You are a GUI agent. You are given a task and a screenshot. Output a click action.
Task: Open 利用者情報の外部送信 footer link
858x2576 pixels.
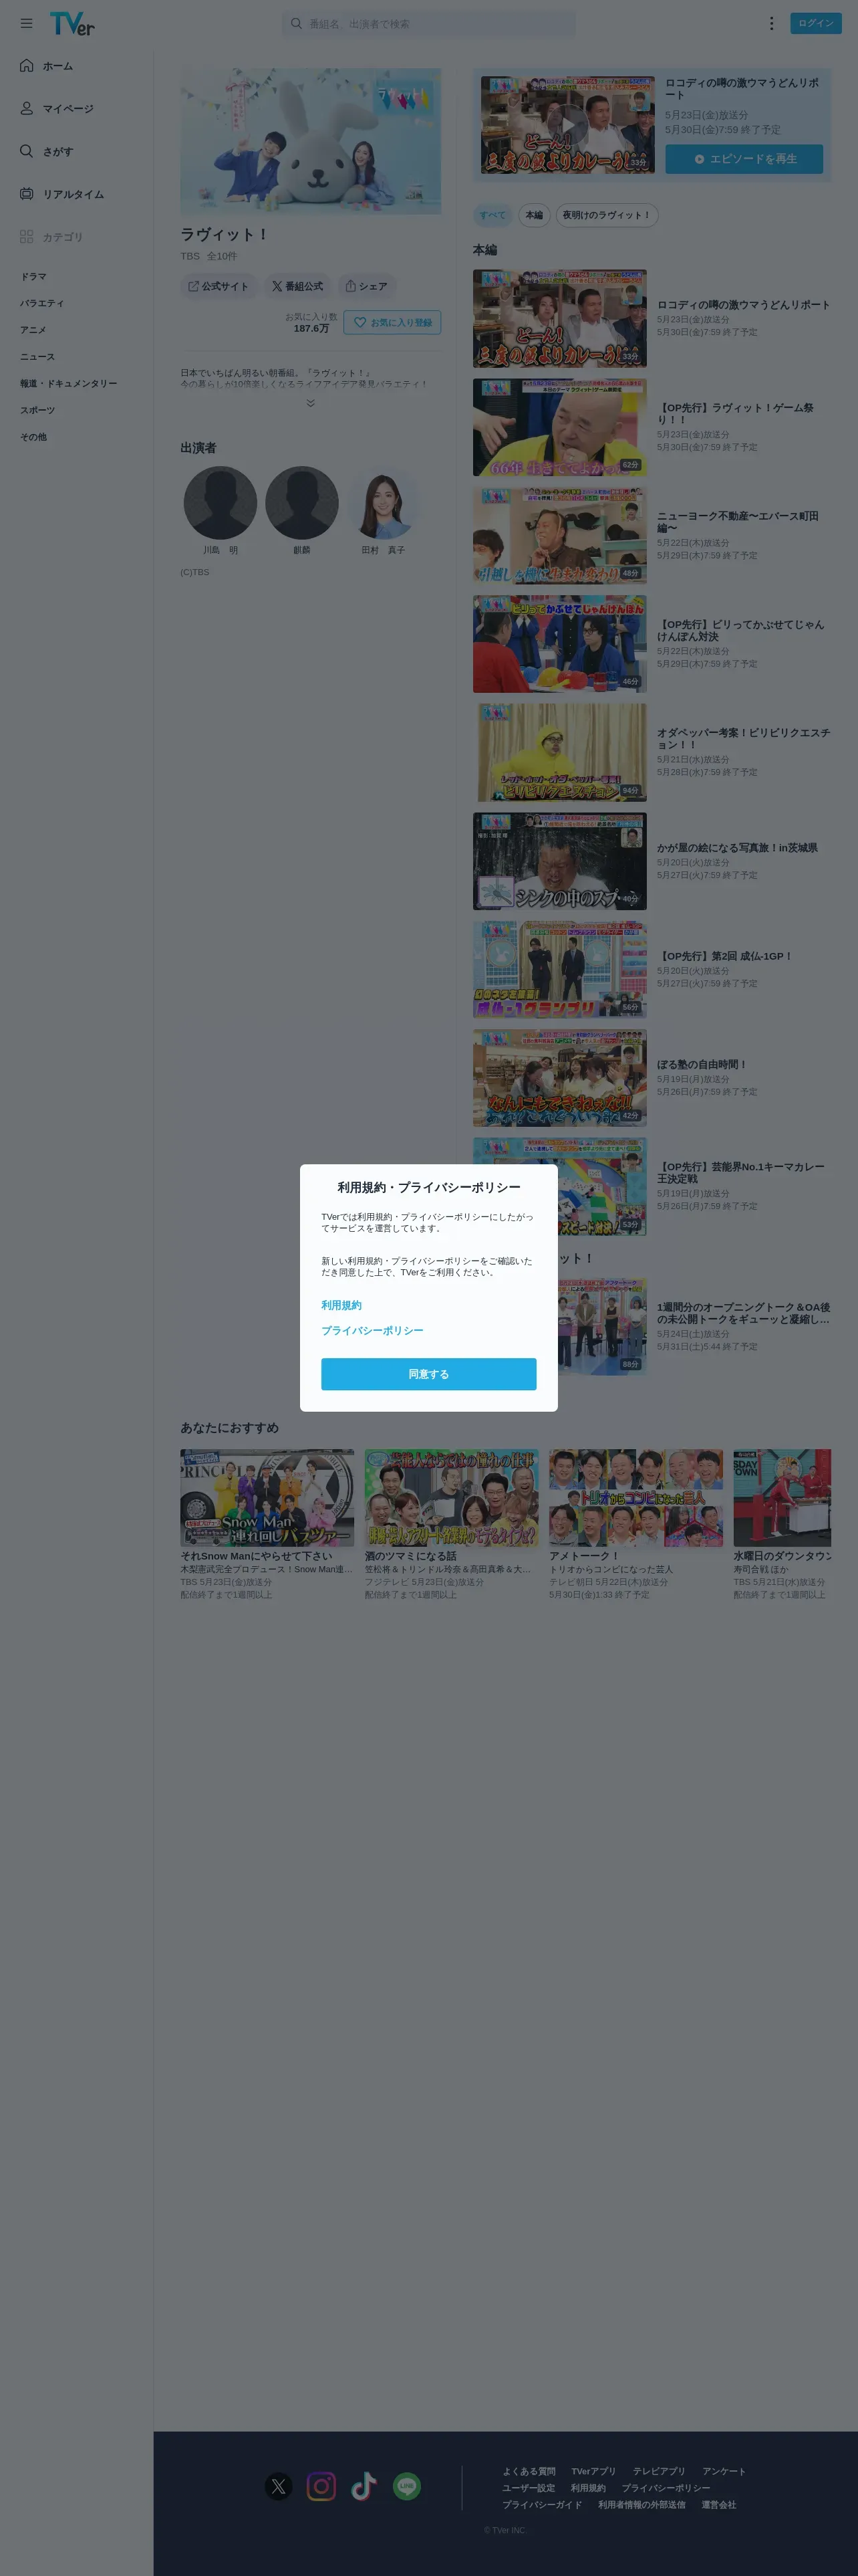pyautogui.click(x=641, y=2504)
